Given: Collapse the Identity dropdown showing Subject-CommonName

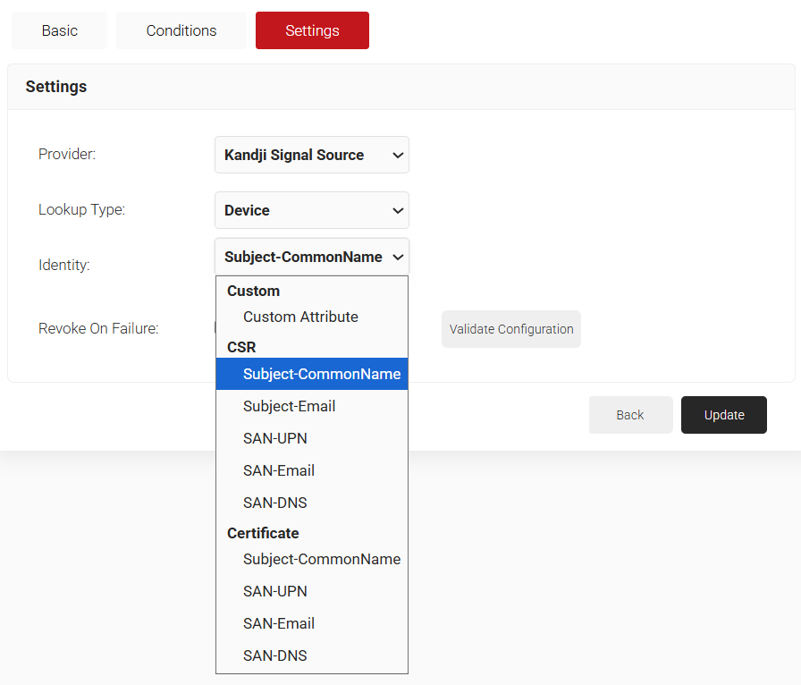Looking at the screenshot, I should (x=312, y=257).
